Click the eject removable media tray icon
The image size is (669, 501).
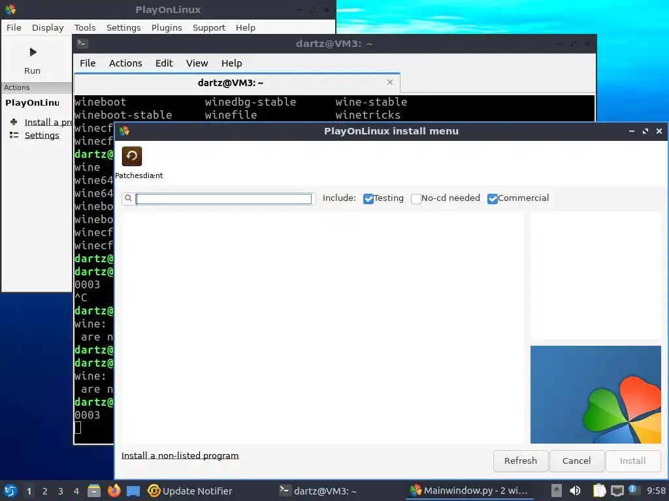[556, 491]
